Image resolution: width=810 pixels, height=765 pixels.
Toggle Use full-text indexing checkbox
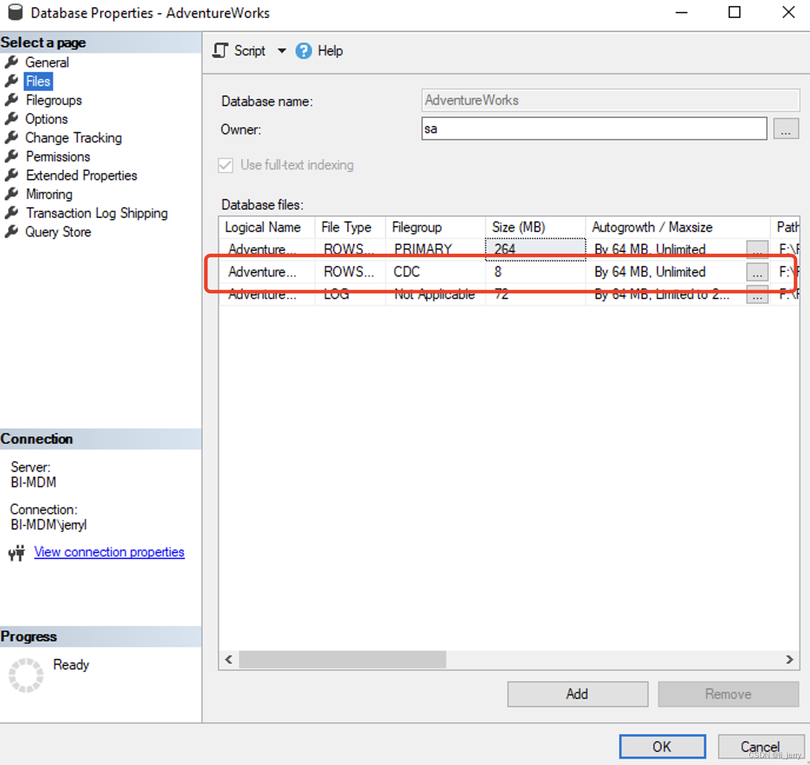pyautogui.click(x=225, y=165)
